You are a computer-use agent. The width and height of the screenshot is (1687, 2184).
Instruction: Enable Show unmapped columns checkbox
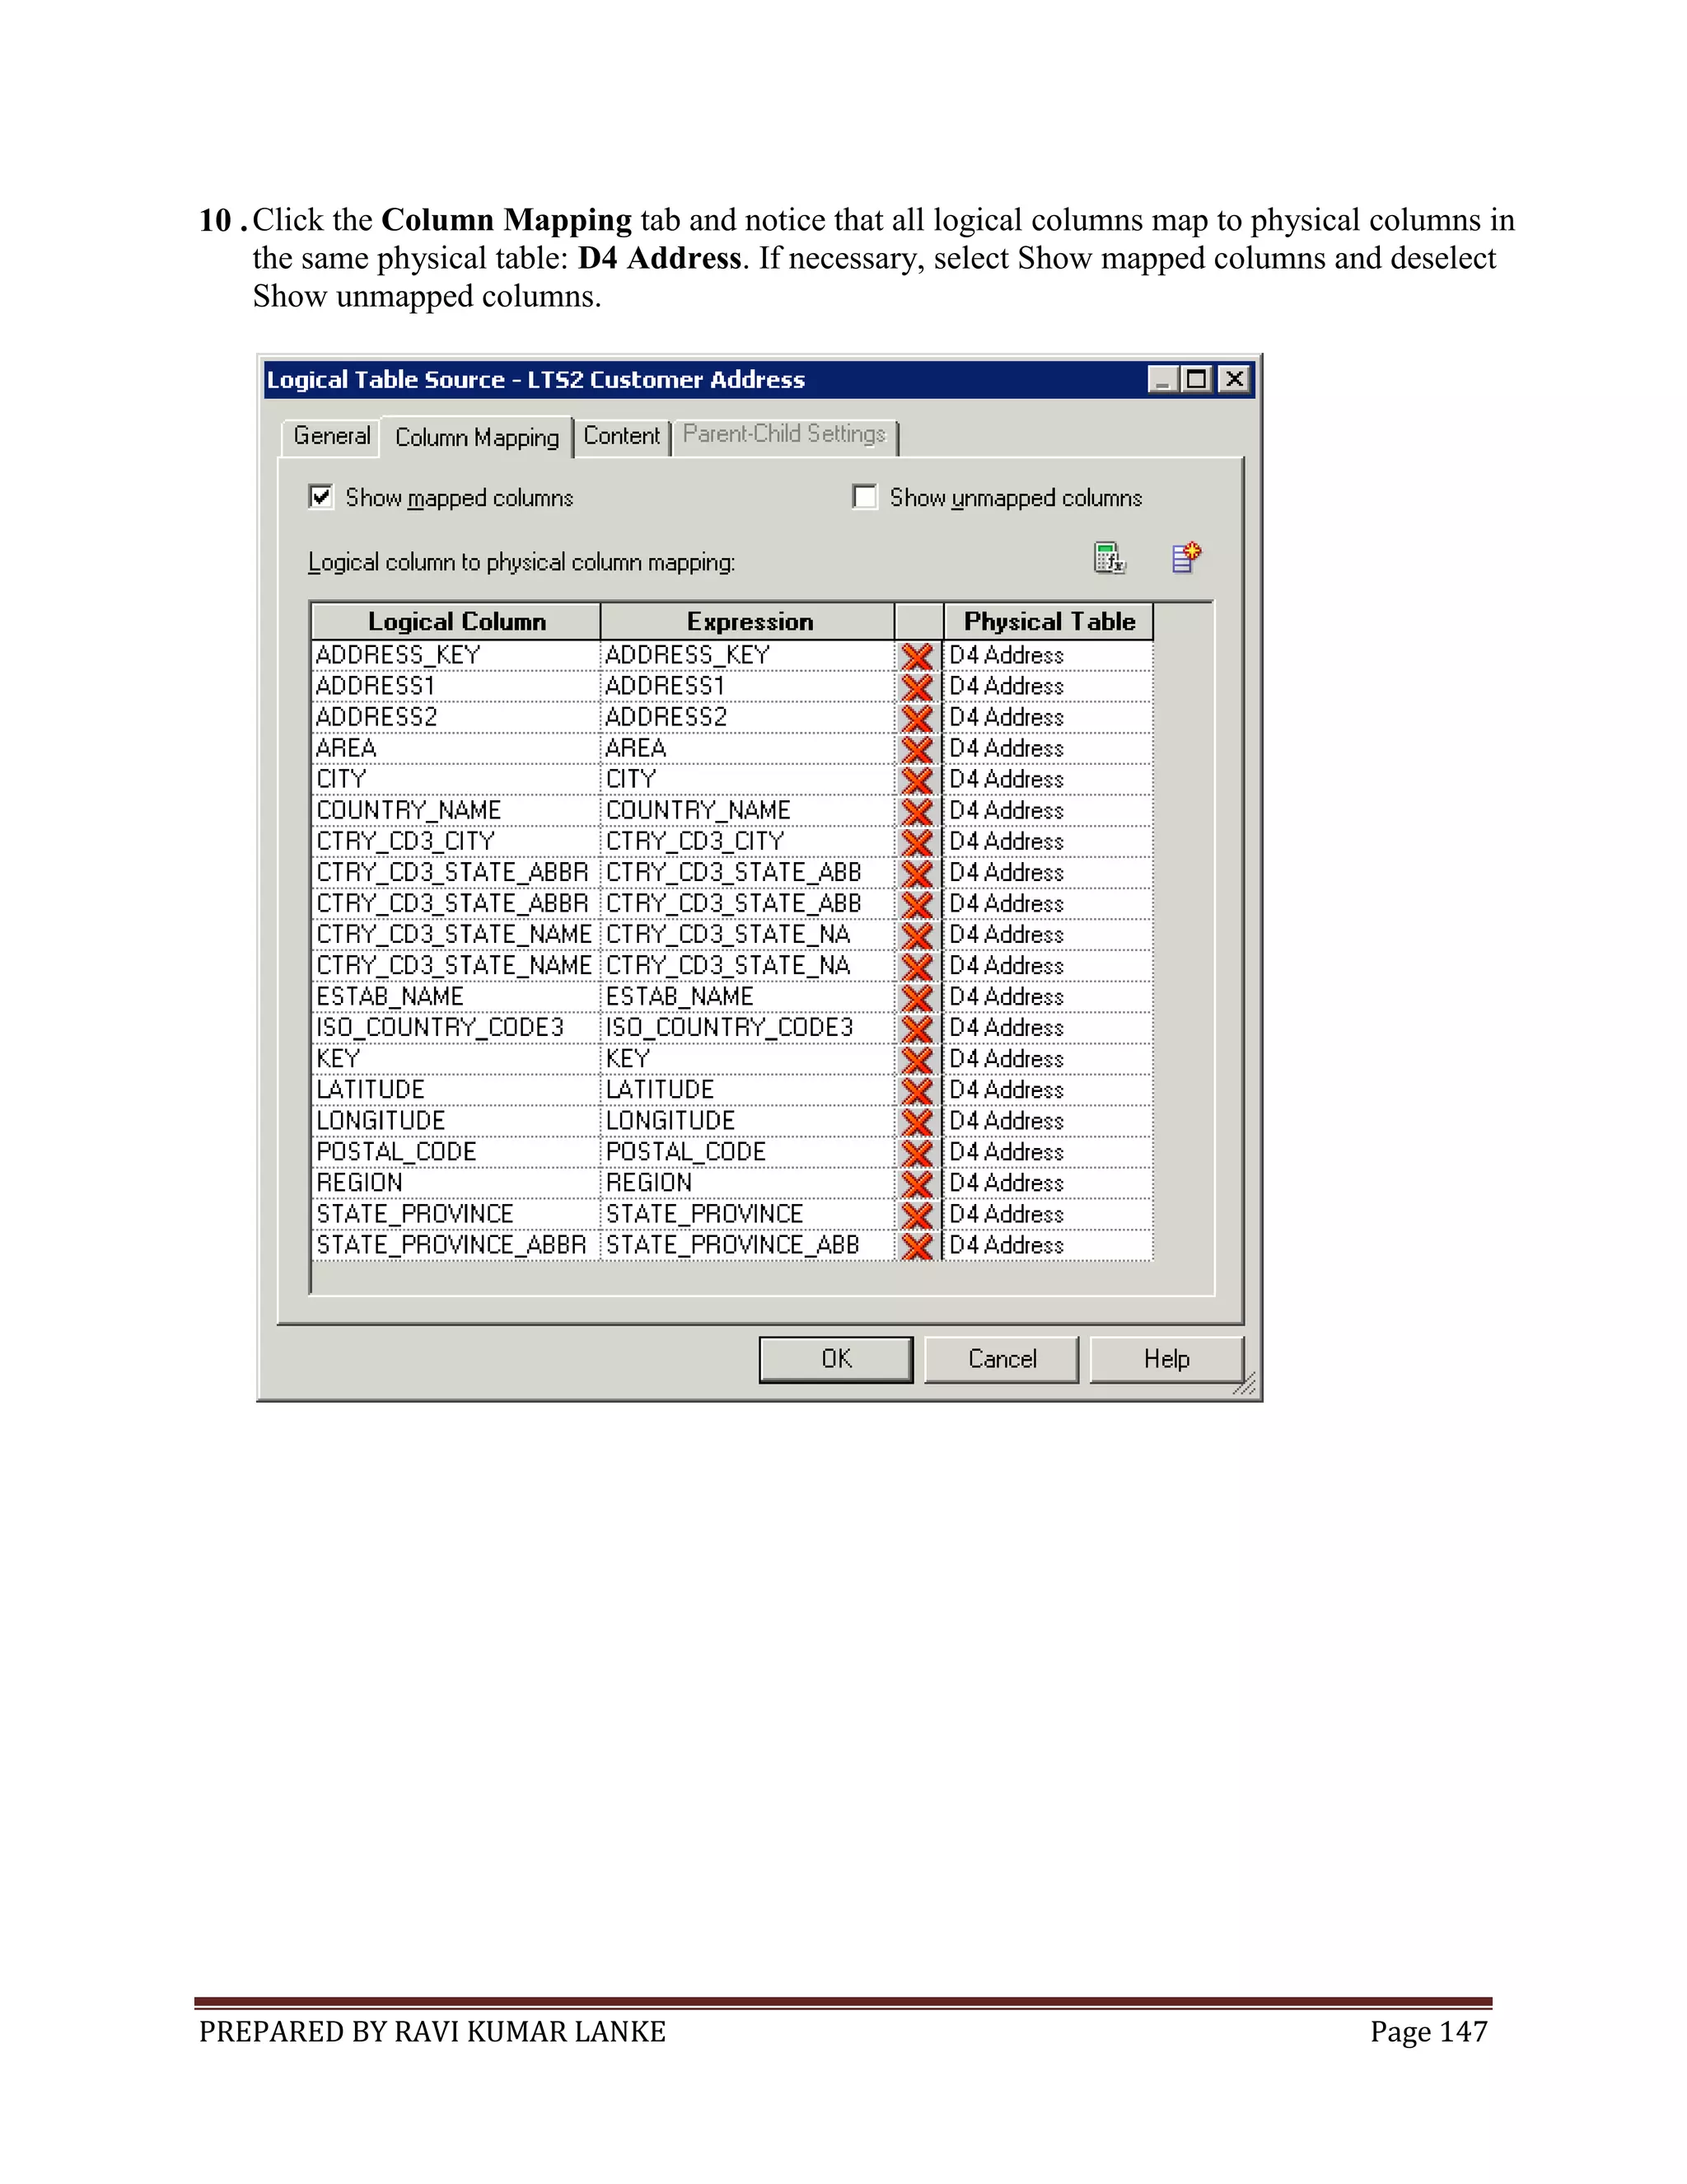(864, 496)
